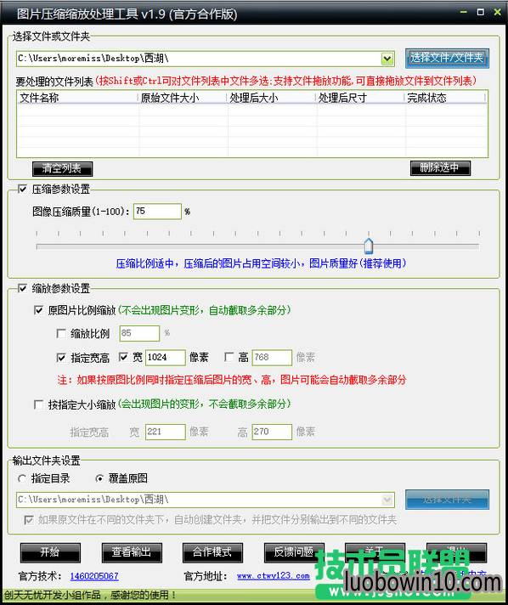This screenshot has height=605, width=508.
Task: Toggle the 压缩参数设置 checkbox
Action: [22, 189]
